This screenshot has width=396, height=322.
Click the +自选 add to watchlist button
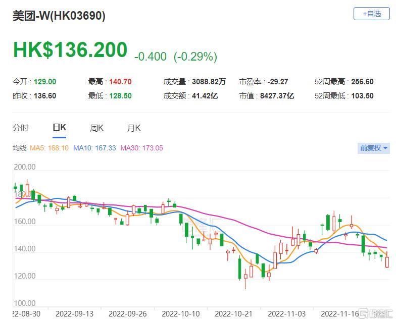[372, 14]
